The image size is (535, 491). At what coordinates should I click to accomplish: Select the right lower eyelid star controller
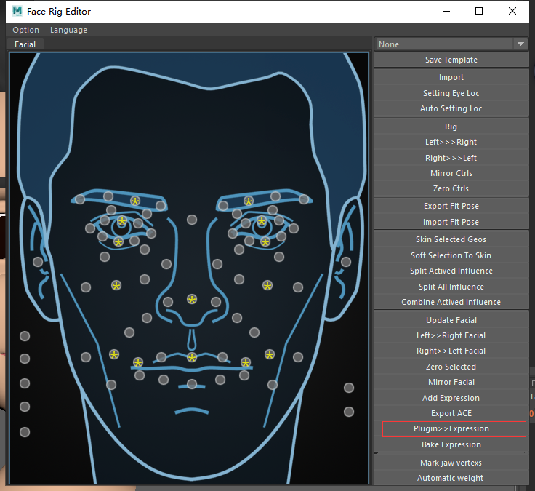pos(265,242)
